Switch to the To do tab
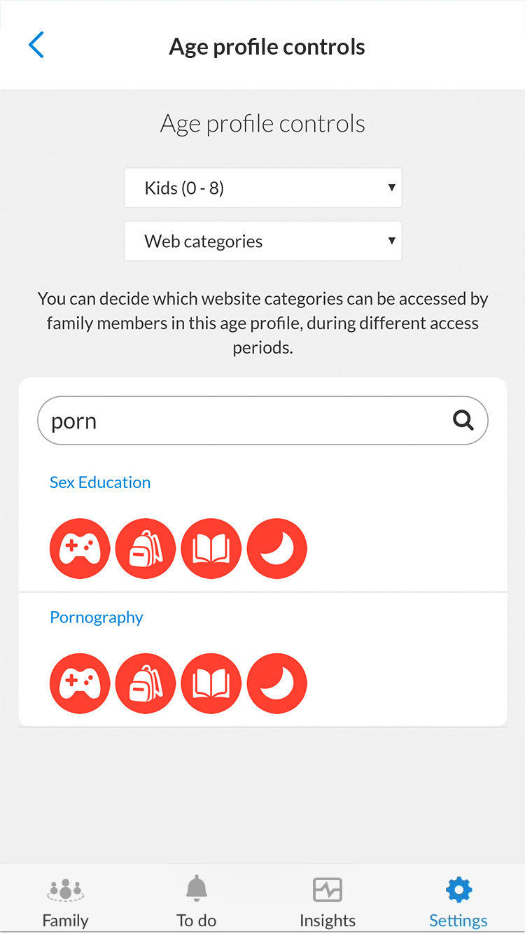The height and width of the screenshot is (934, 525). (197, 902)
